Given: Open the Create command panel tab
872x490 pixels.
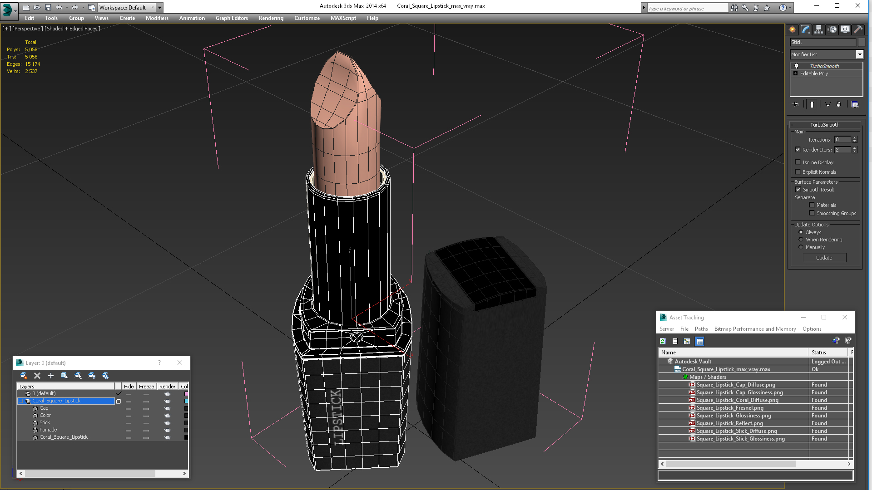Looking at the screenshot, I should point(792,29).
